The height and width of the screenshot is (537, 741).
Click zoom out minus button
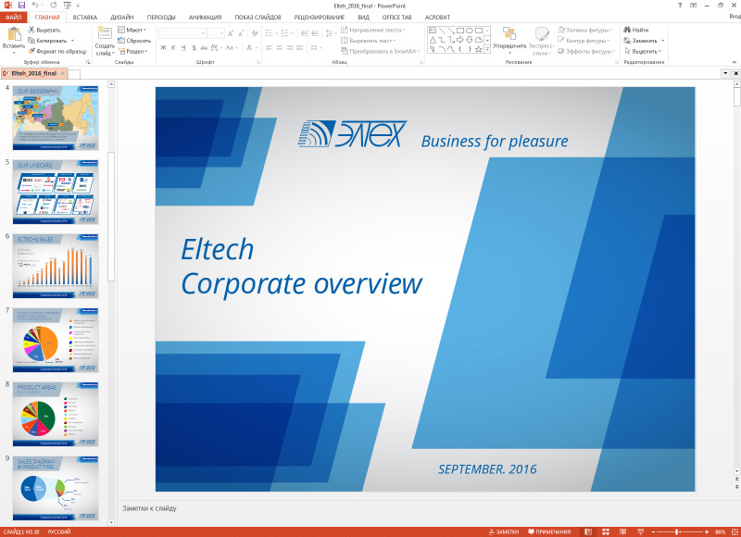point(654,531)
